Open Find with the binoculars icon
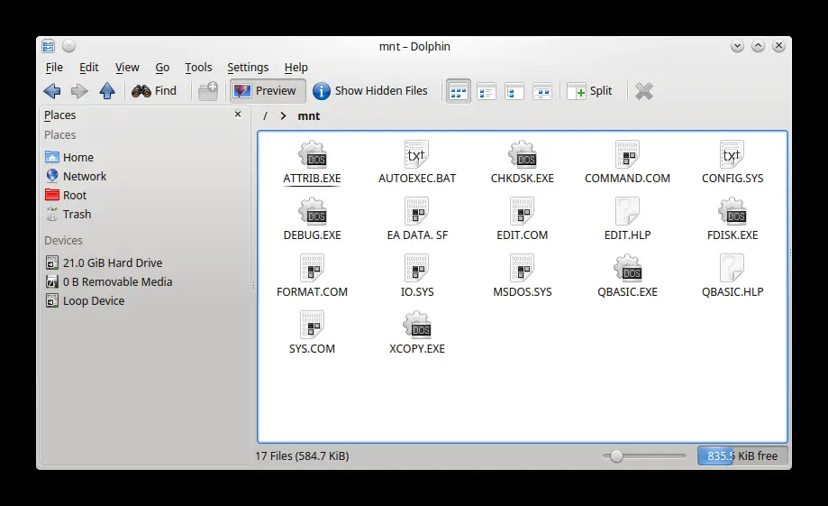This screenshot has width=828, height=506. coord(154,91)
